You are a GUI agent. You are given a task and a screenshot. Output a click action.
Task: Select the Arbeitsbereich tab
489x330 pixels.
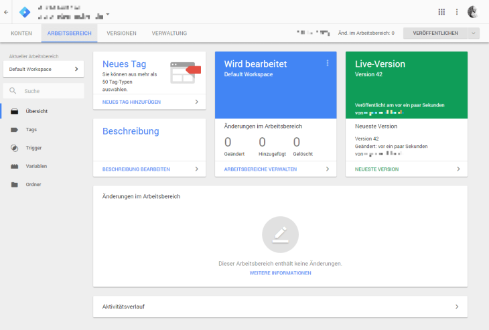(x=69, y=33)
